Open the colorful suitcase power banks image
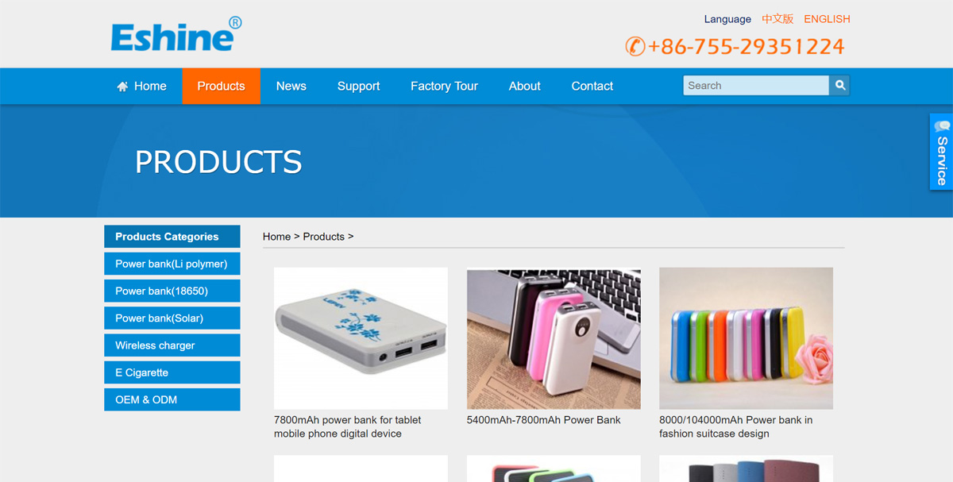This screenshot has width=953, height=482. [746, 338]
